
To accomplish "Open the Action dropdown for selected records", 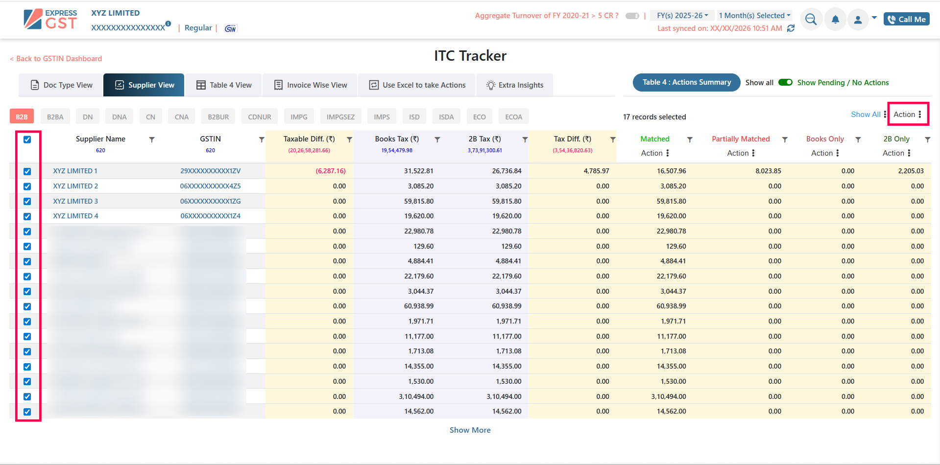I will (908, 115).
